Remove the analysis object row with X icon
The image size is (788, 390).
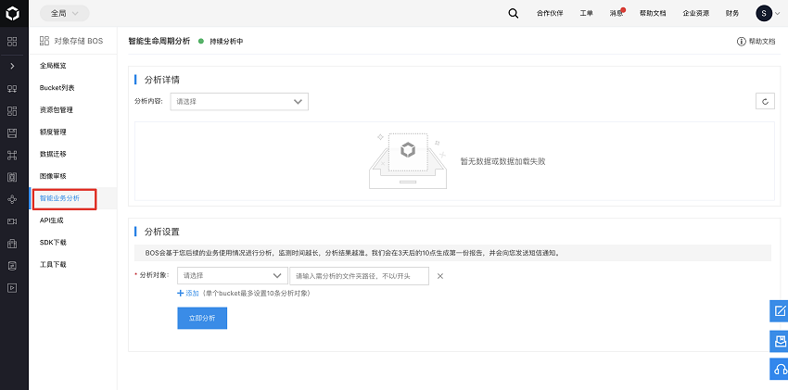click(x=440, y=276)
